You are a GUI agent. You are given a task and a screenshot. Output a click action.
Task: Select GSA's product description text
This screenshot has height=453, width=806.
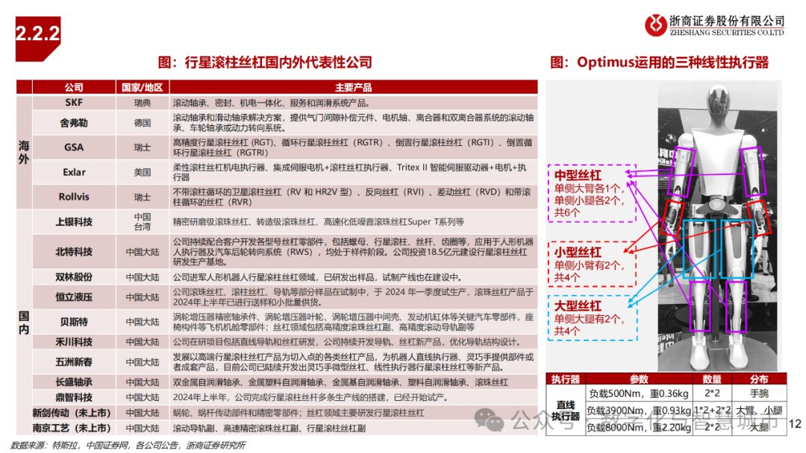(352, 148)
